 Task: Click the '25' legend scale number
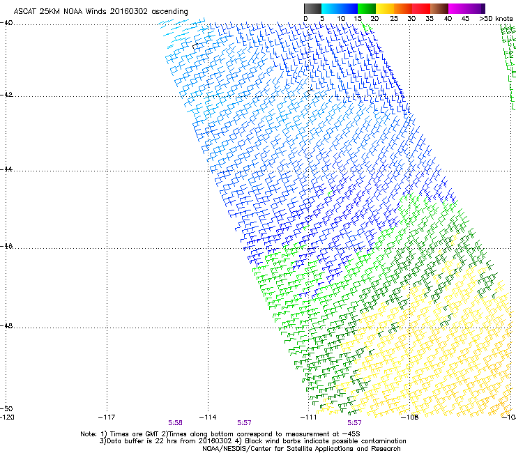pos(394,19)
